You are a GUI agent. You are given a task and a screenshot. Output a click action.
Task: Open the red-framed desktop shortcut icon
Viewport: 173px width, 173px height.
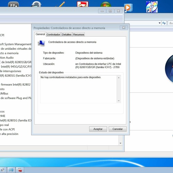83,4
